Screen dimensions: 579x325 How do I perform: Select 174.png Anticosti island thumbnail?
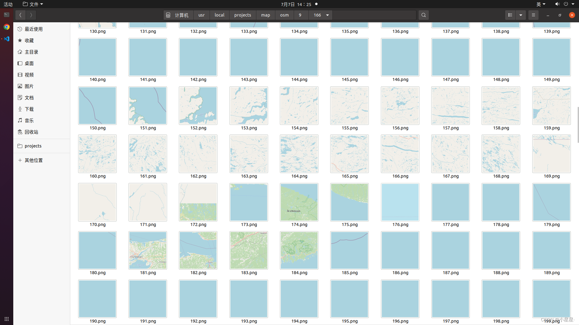[x=299, y=202]
